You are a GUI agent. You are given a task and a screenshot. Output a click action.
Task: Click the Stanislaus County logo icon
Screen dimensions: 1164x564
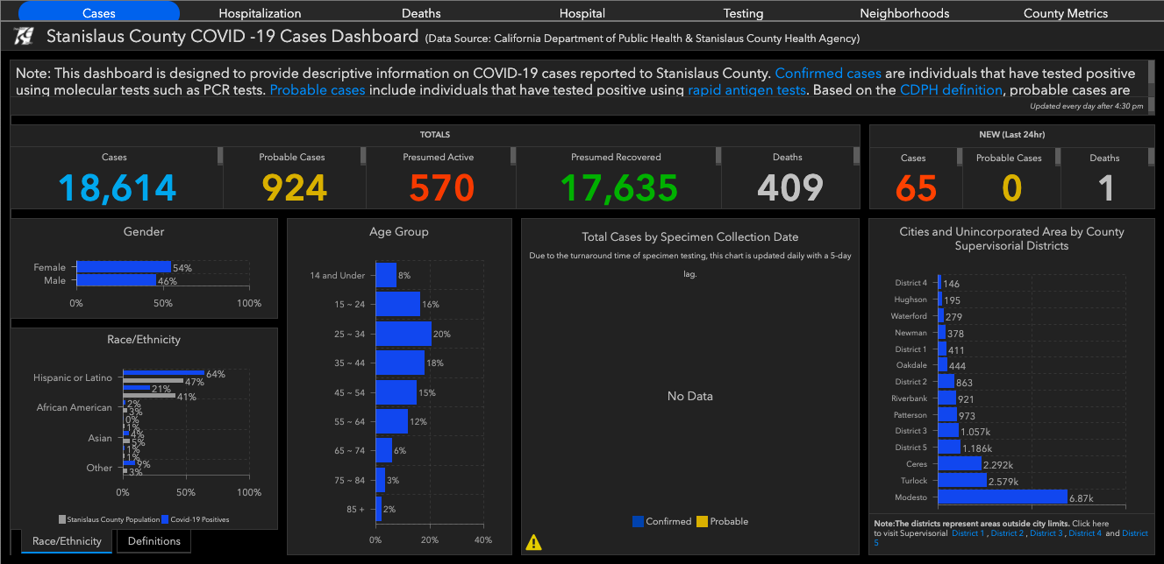pos(25,38)
